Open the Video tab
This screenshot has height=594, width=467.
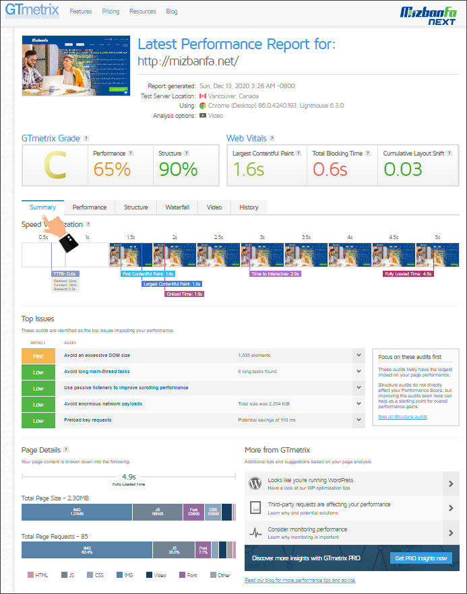coord(214,207)
